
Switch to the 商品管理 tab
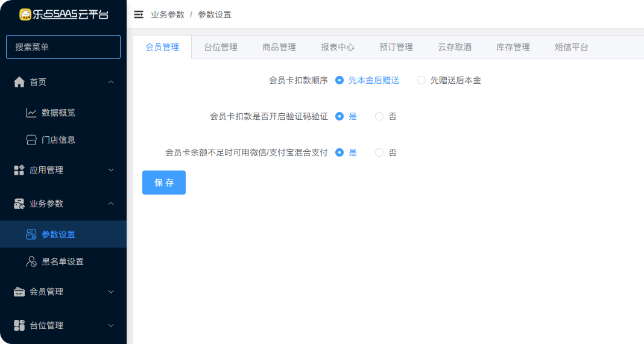click(279, 47)
